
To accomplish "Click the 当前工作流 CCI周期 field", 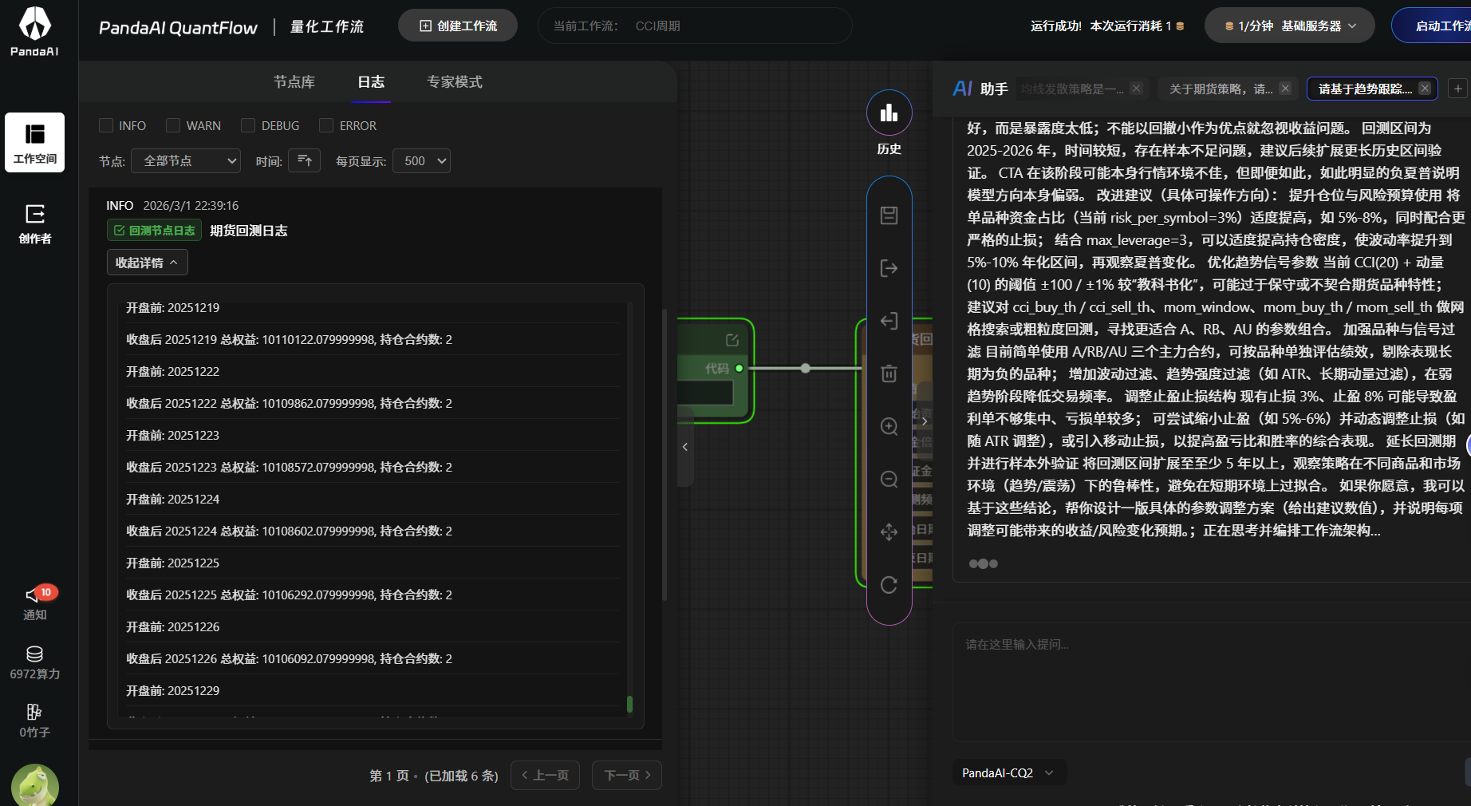I will (695, 26).
